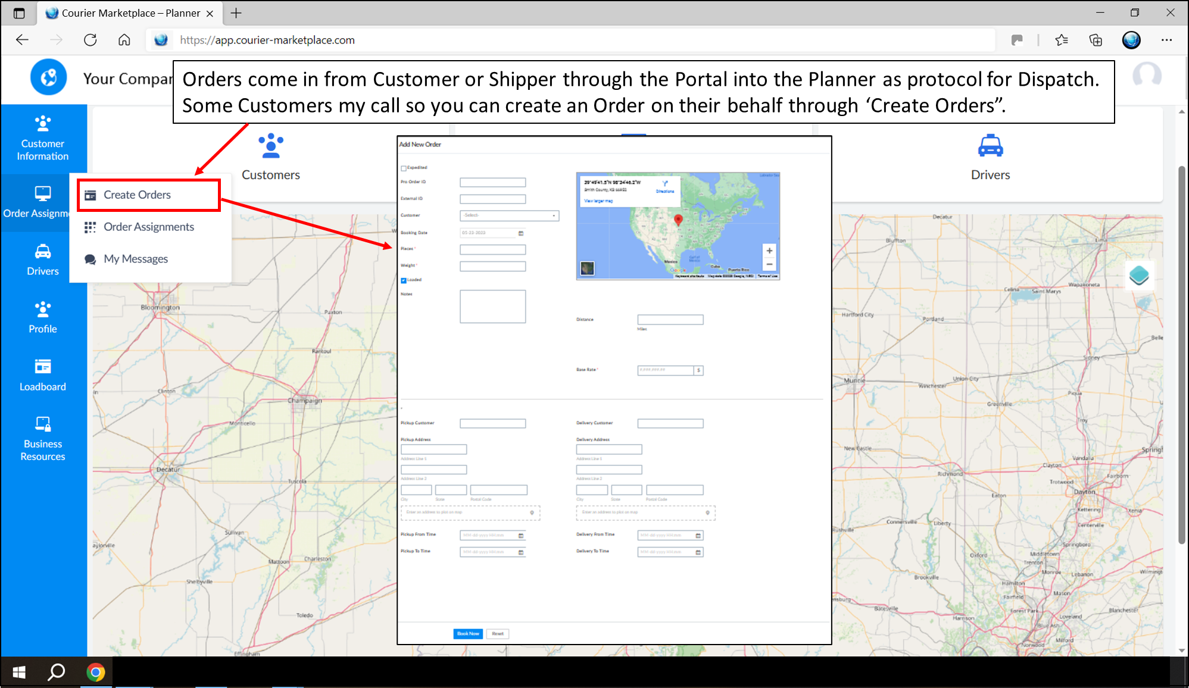Open the Customer select dropdown
This screenshot has height=688, width=1189.
[510, 215]
